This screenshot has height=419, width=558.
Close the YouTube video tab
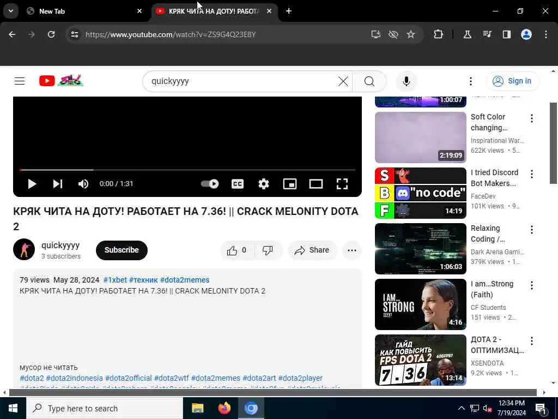[269, 11]
